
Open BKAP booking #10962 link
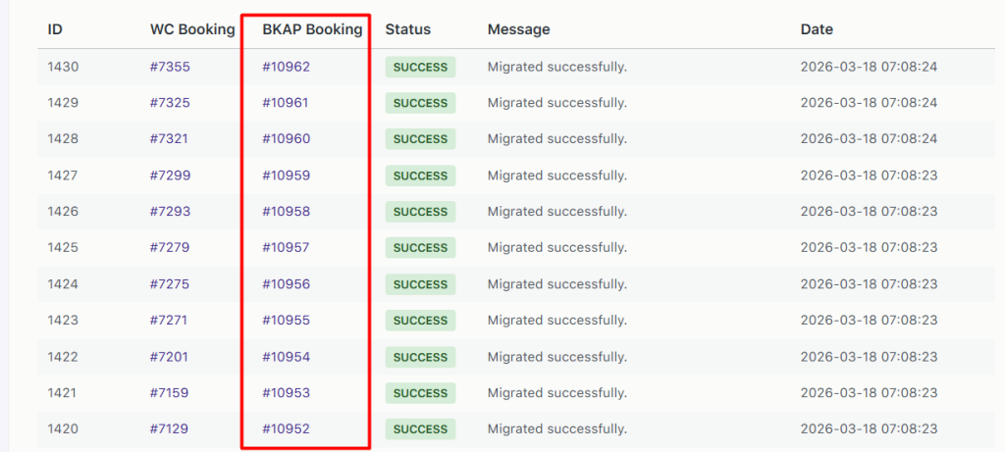(287, 67)
